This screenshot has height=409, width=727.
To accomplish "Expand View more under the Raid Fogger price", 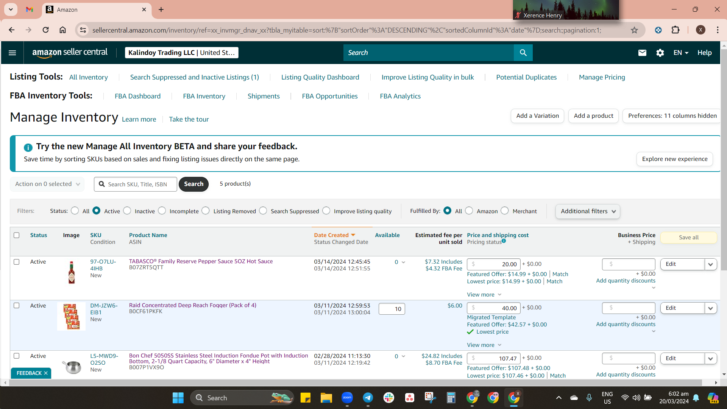I will pos(484,345).
